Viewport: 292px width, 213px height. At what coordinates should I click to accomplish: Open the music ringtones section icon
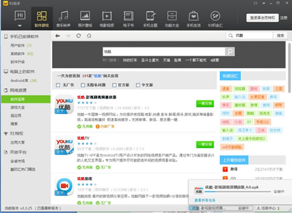pos(63,16)
